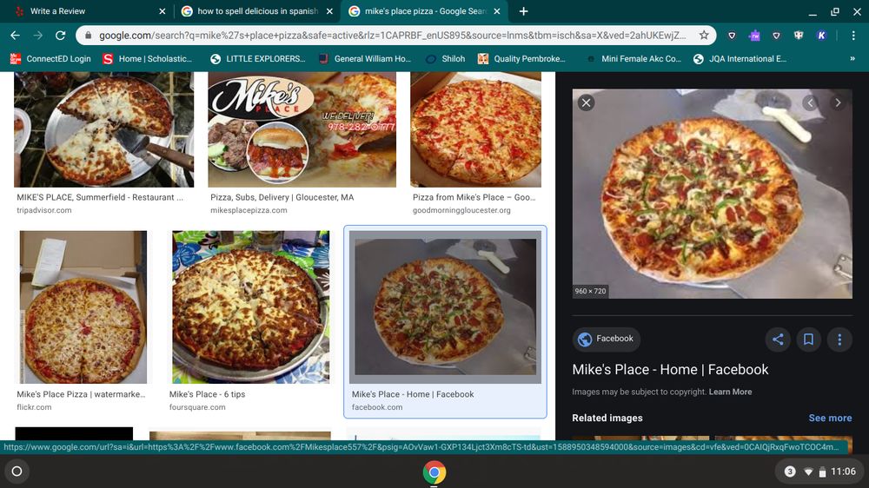The height and width of the screenshot is (488, 869).
Task: Save image with the bookmark icon
Action: 808,340
